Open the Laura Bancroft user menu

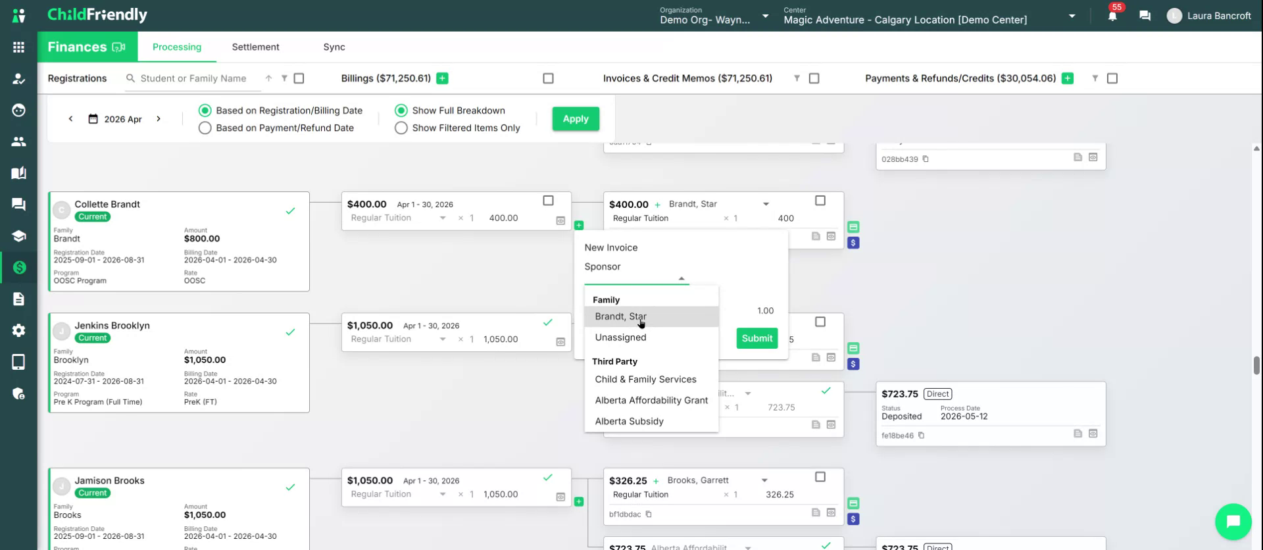click(1209, 16)
